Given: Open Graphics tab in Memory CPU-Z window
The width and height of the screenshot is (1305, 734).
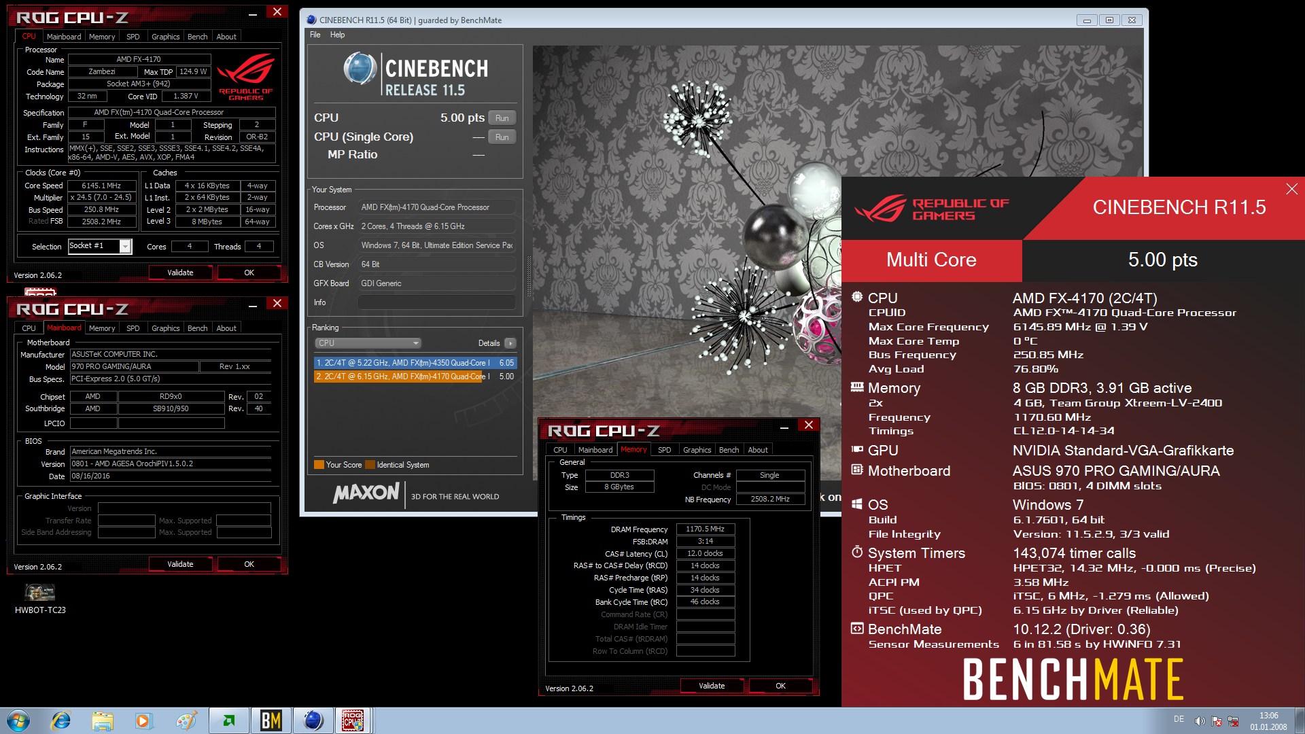Looking at the screenshot, I should coord(697,450).
